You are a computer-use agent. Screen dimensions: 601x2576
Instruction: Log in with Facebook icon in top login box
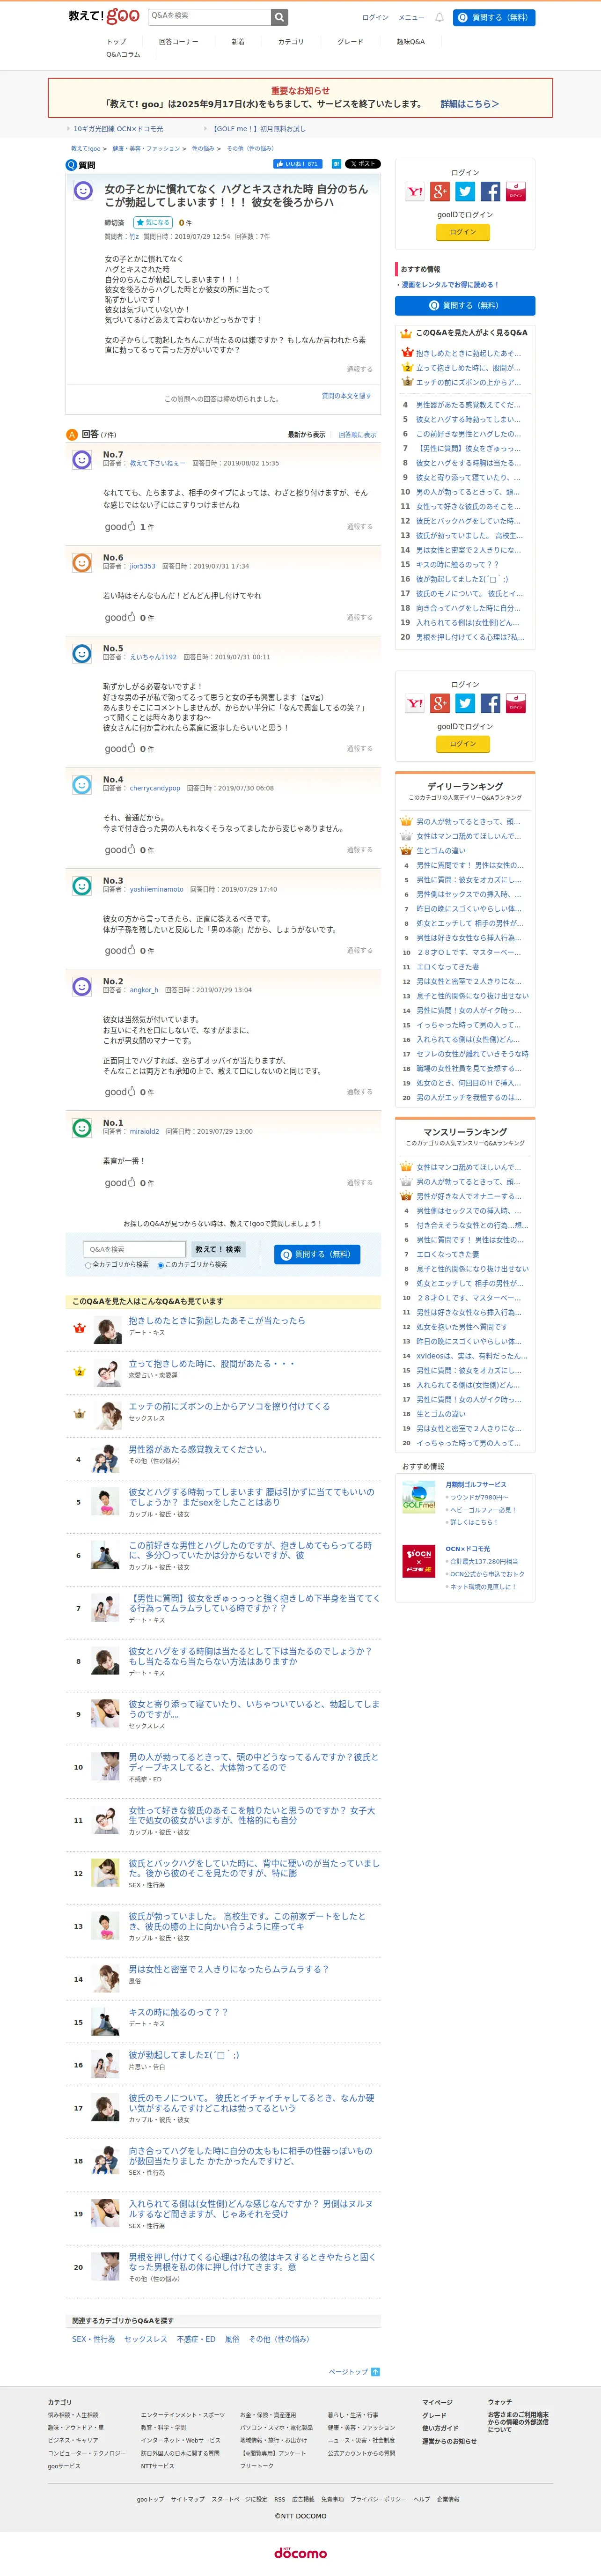click(490, 191)
